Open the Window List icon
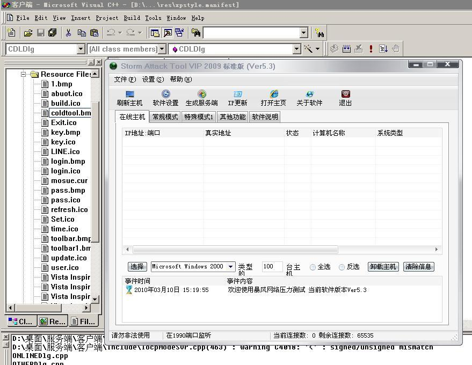Screen dimensions: 472x365 (x=179, y=33)
